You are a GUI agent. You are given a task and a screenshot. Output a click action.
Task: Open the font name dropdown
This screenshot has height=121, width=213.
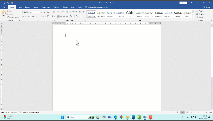point(33,12)
